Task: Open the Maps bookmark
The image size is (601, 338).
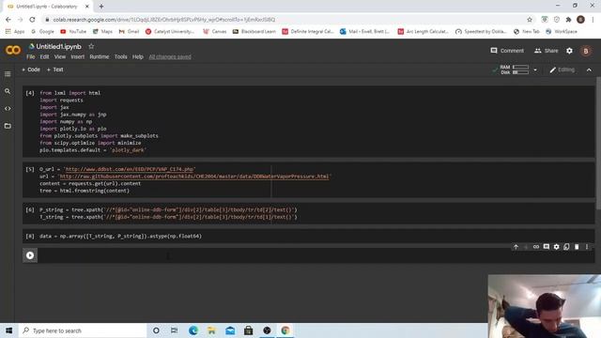Action: pyautogui.click(x=102, y=31)
